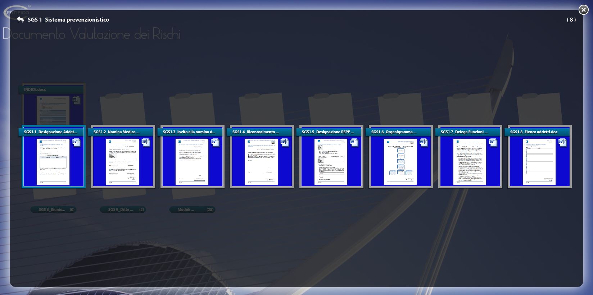Open the SGS1.6_Organigramma chart page preview

click(400, 162)
